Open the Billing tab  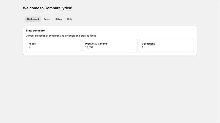click(59, 19)
